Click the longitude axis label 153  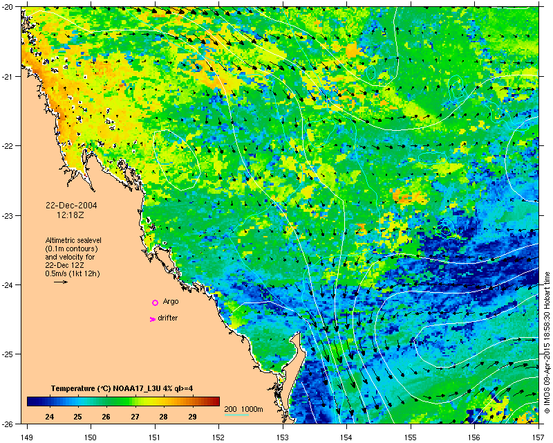[283, 437]
